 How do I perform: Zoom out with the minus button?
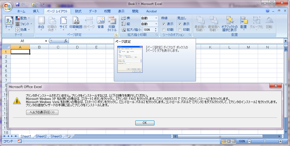[249, 141]
